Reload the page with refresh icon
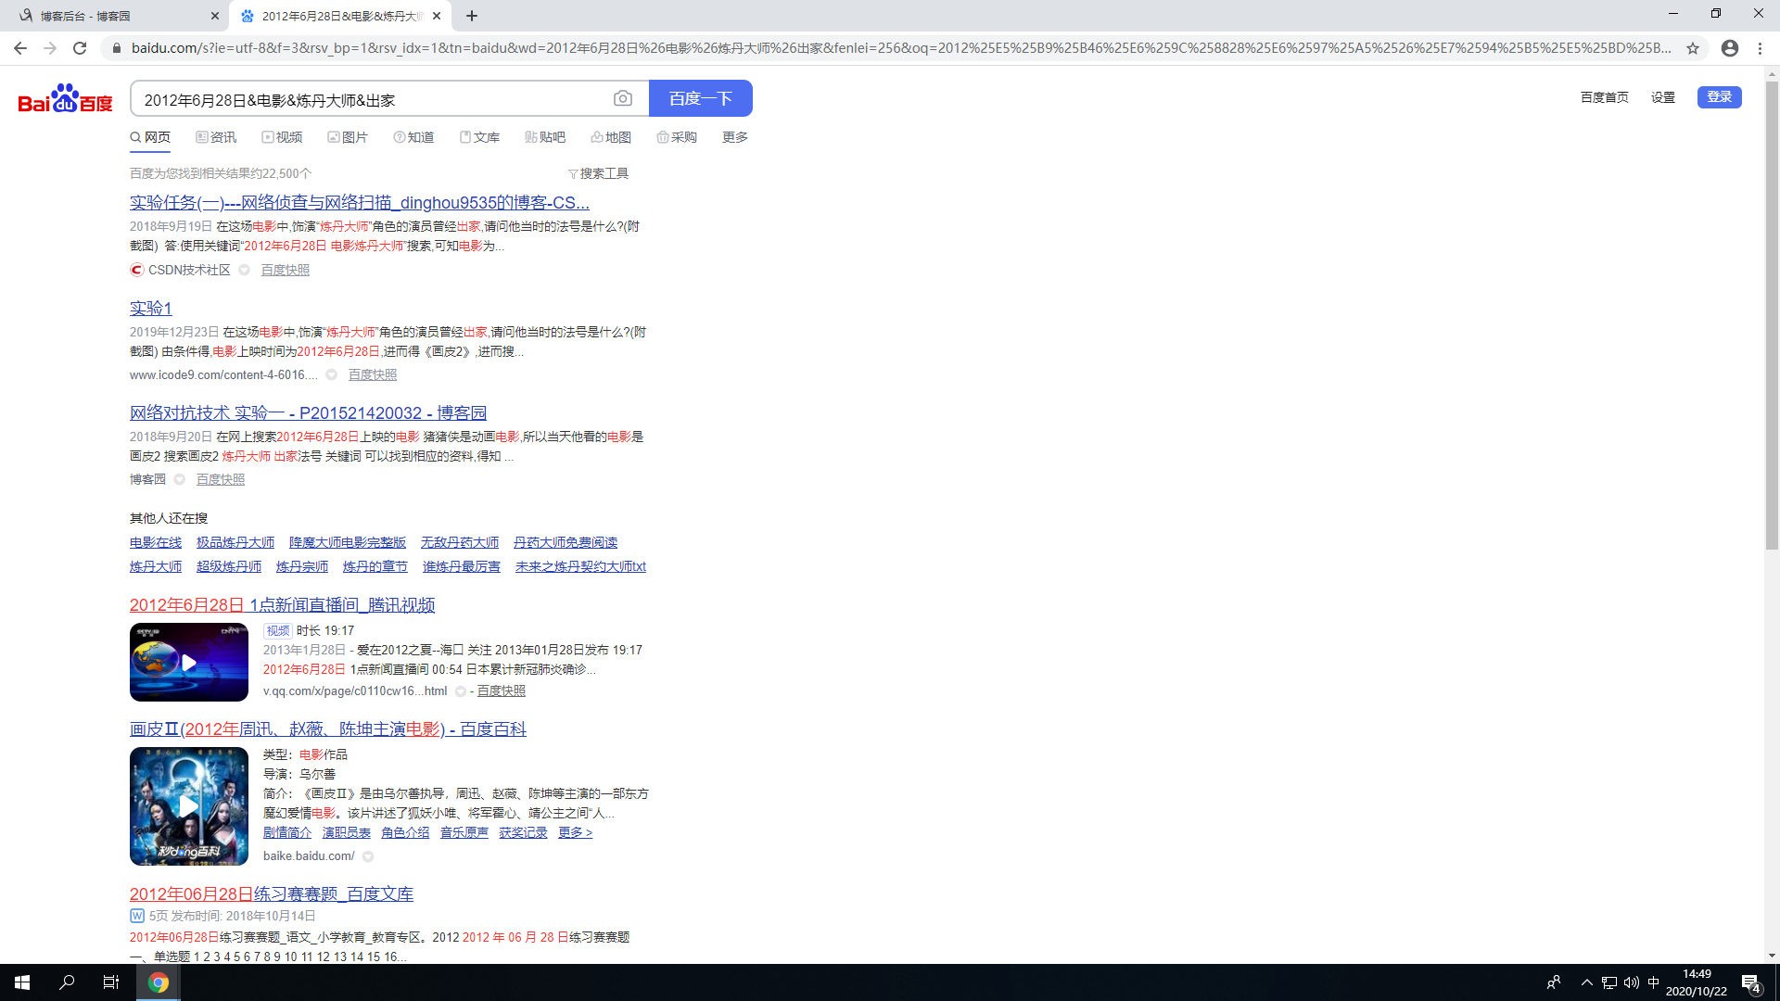Viewport: 1780px width, 1001px height. pos(80,48)
